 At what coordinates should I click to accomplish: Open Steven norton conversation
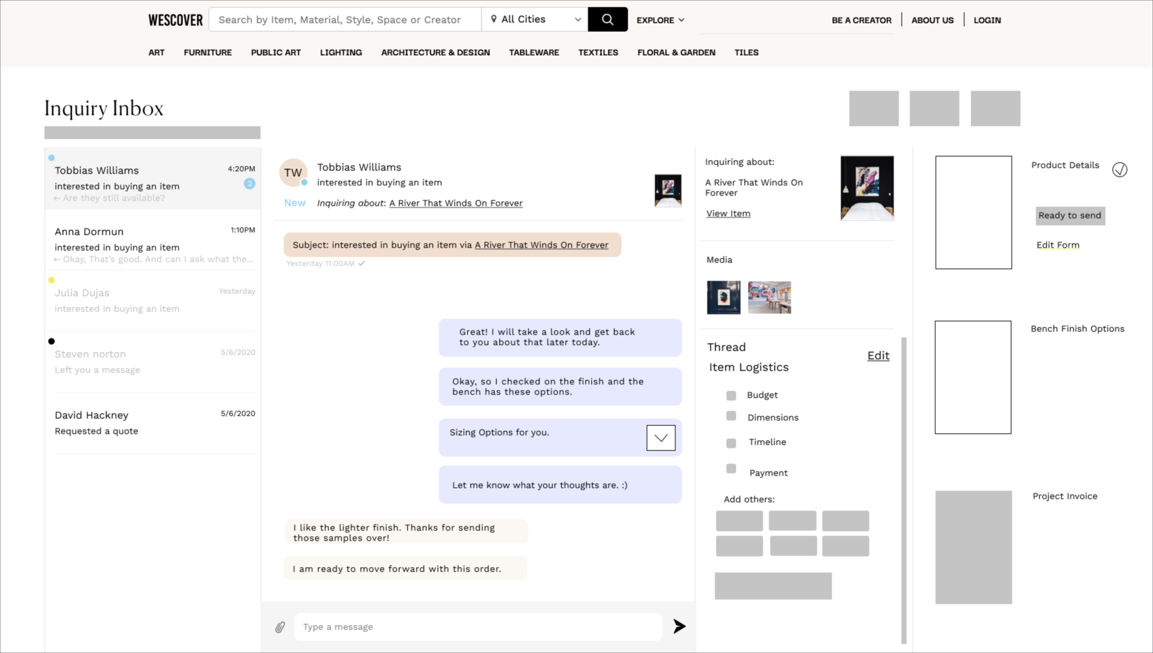point(153,362)
